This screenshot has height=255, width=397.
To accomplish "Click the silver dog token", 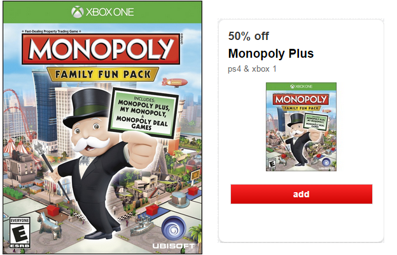I will tap(50, 226).
